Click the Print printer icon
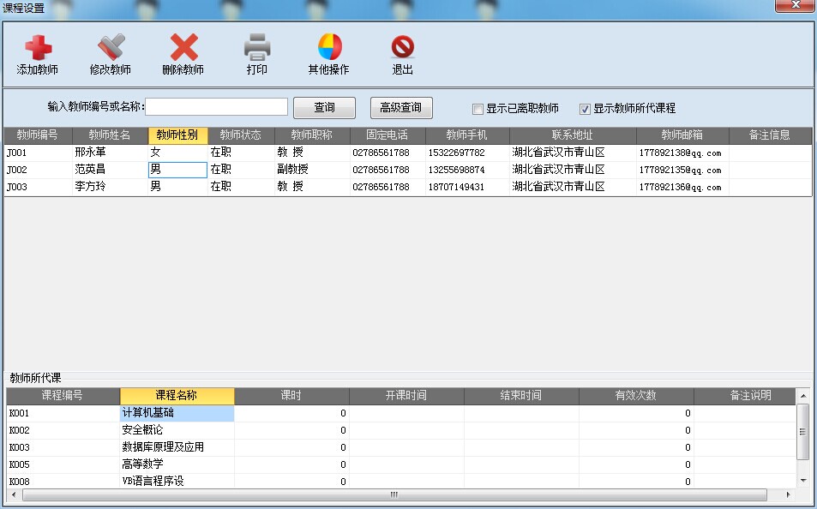Viewport: 817px width, 509px height. (257, 48)
